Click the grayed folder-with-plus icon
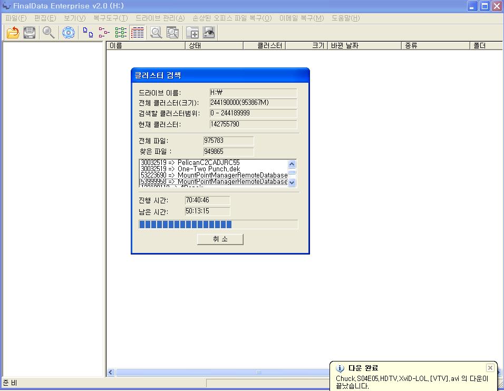The height and width of the screenshot is (391, 504). 192,33
